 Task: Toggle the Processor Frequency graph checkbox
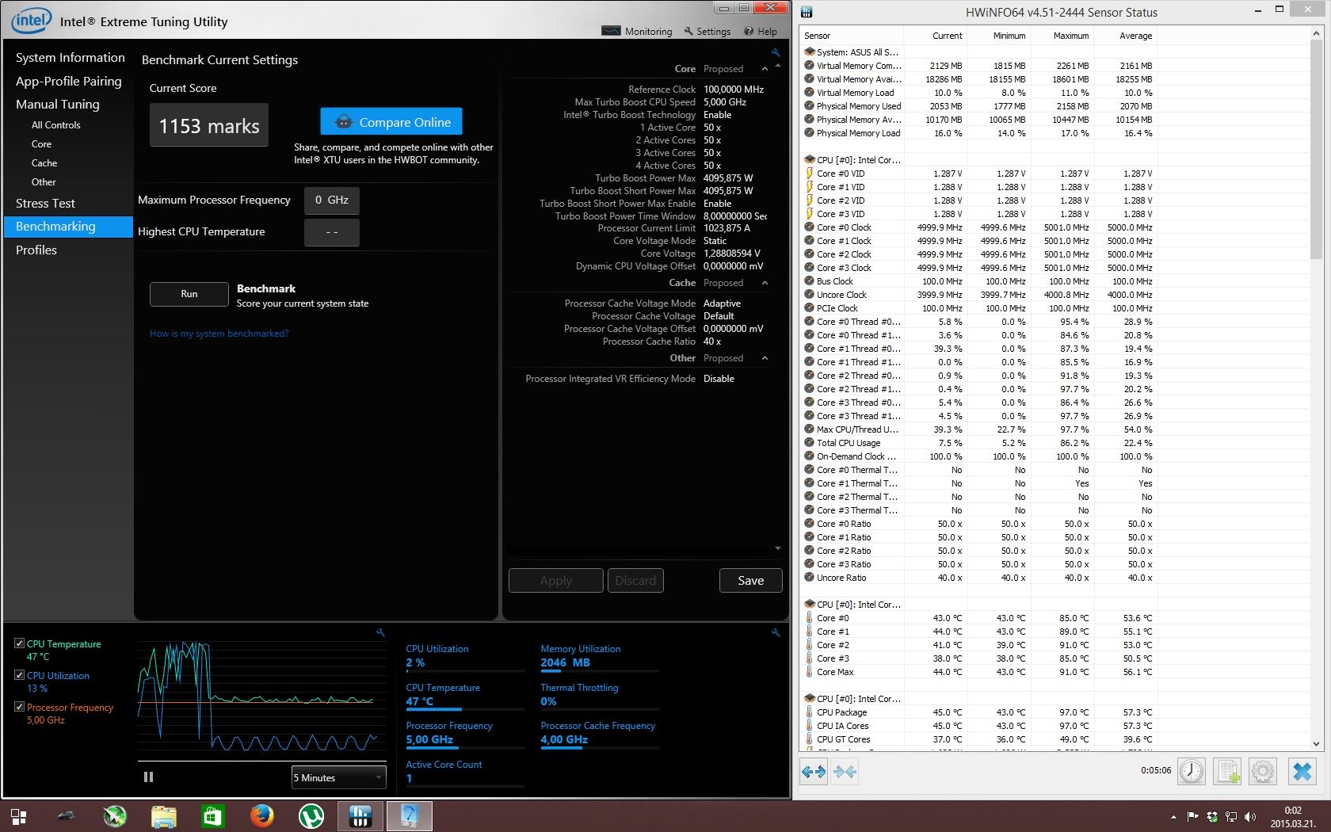click(x=19, y=707)
